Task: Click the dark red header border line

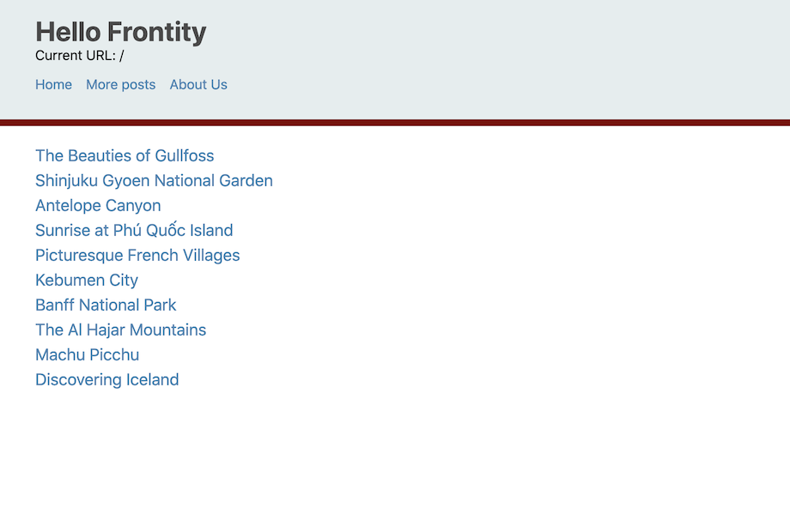Action: point(395,123)
